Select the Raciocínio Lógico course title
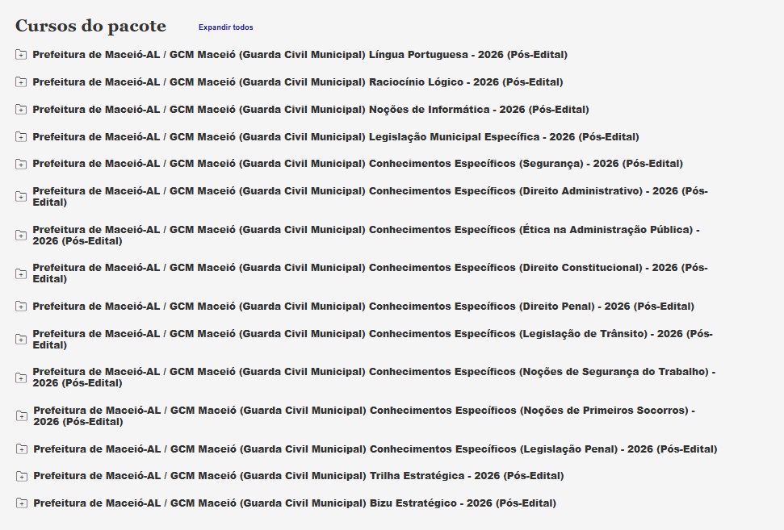 [297, 82]
